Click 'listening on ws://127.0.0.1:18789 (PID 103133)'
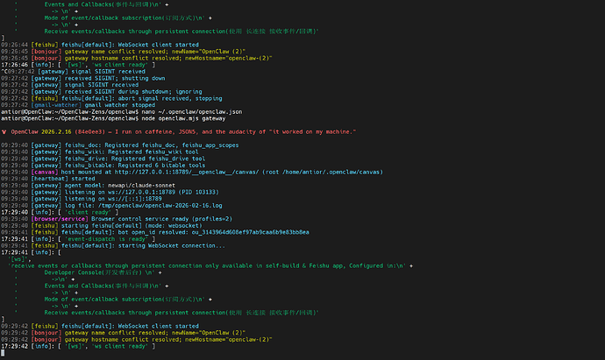 coord(141,192)
